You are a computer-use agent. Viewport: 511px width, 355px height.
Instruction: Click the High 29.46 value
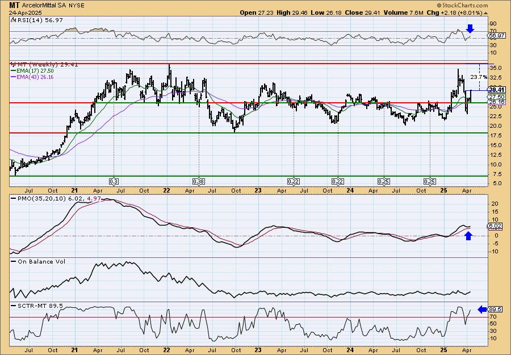coord(292,12)
